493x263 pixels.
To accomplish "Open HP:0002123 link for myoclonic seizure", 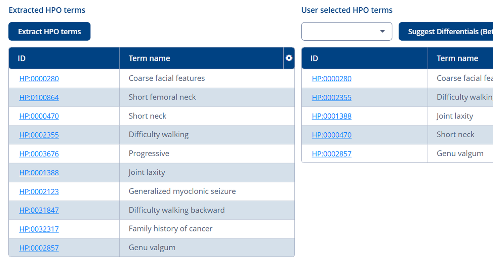I will [39, 192].
